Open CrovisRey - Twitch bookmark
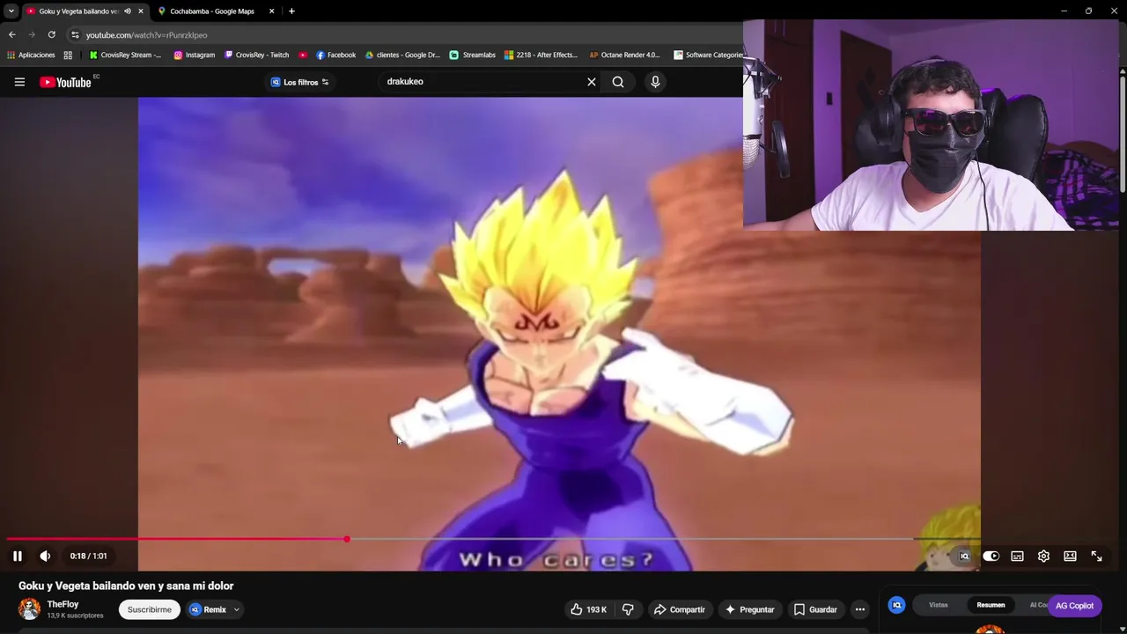Viewport: 1127px width, 634px height. pyautogui.click(x=256, y=55)
